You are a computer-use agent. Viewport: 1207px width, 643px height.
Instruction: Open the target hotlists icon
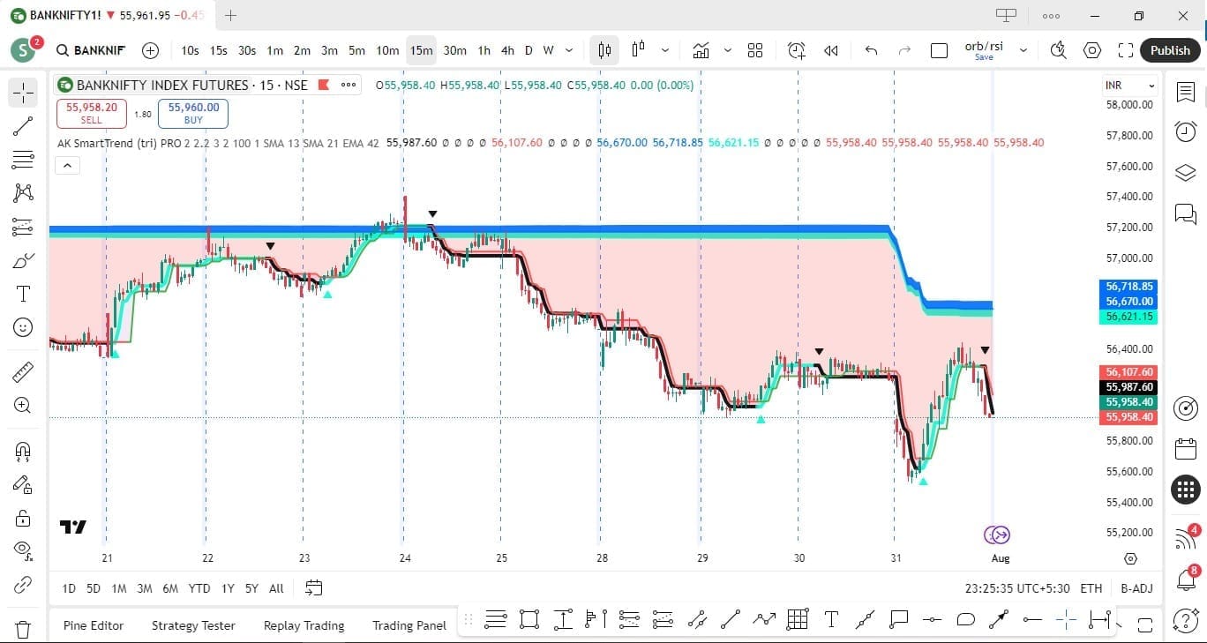pos(1186,408)
